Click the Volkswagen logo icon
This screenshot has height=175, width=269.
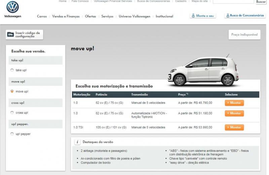pyautogui.click(x=12, y=7)
